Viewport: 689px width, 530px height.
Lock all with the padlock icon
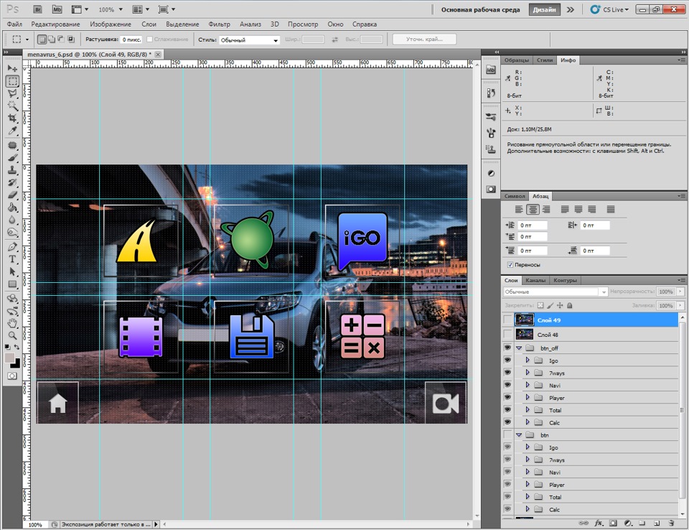(569, 305)
